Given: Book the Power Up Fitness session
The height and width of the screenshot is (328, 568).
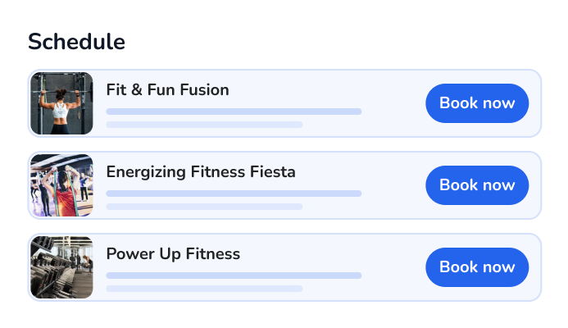Looking at the screenshot, I should tap(476, 267).
